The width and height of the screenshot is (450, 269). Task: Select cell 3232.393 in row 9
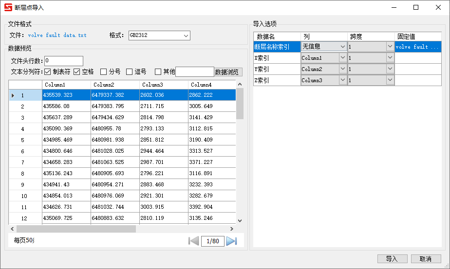click(212, 184)
